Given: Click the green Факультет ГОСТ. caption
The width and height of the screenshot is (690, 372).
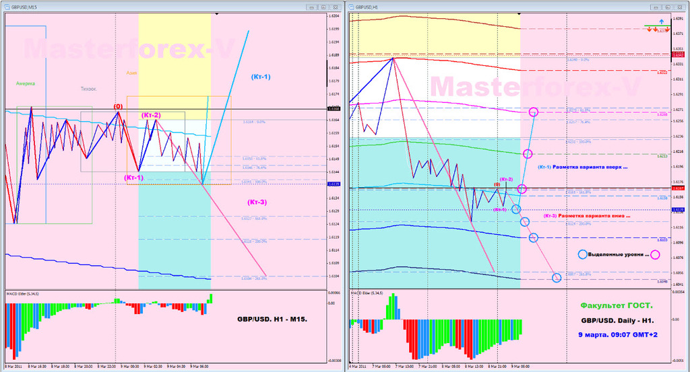Looking at the screenshot, I should (617, 305).
